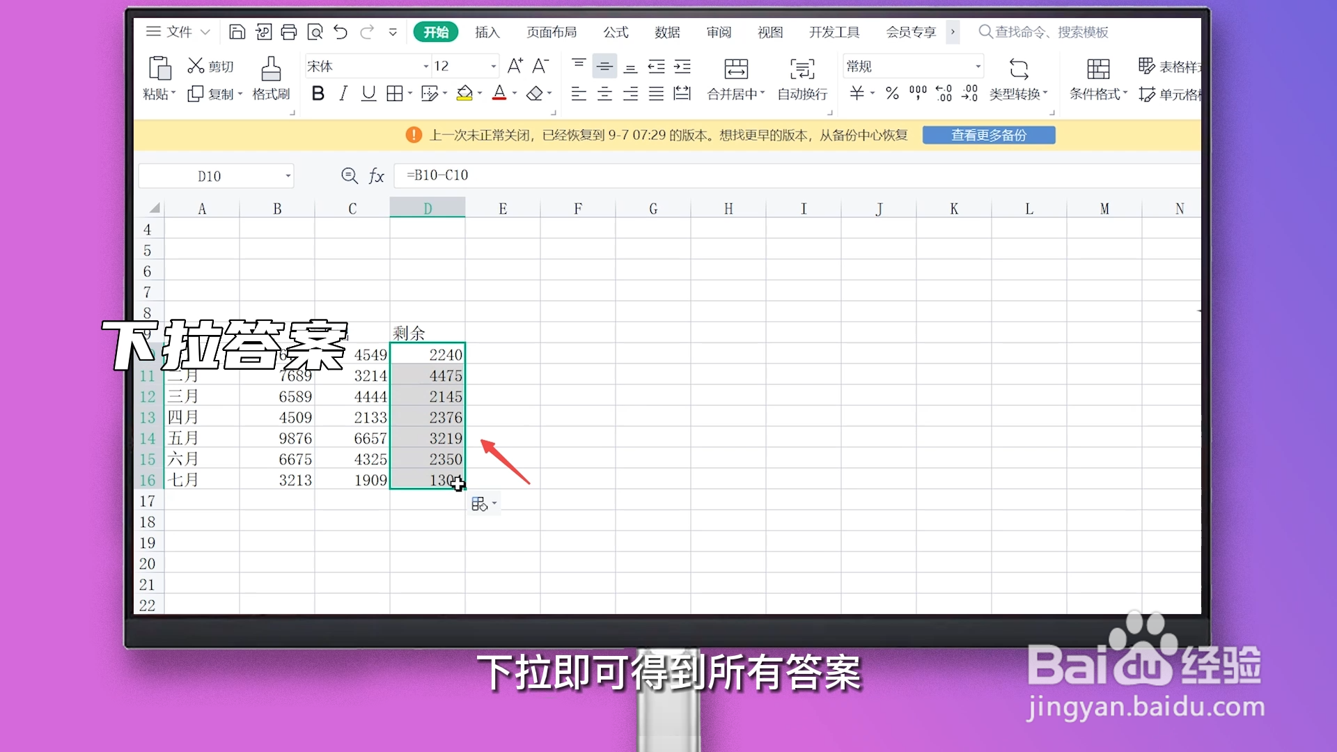Click the Cut scissors icon
Image resolution: width=1337 pixels, height=752 pixels.
coord(196,66)
